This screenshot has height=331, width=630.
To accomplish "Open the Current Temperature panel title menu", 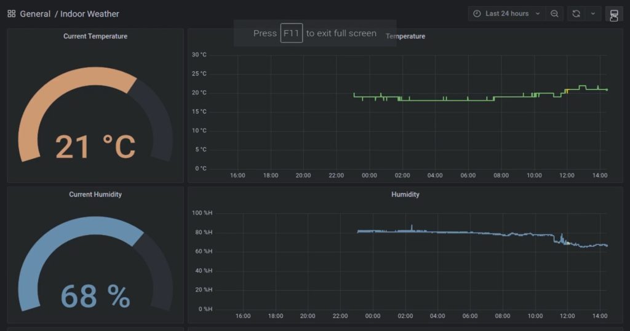I will 95,36.
